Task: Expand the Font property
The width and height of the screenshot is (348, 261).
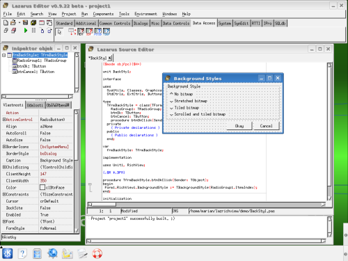Action: 4,221
